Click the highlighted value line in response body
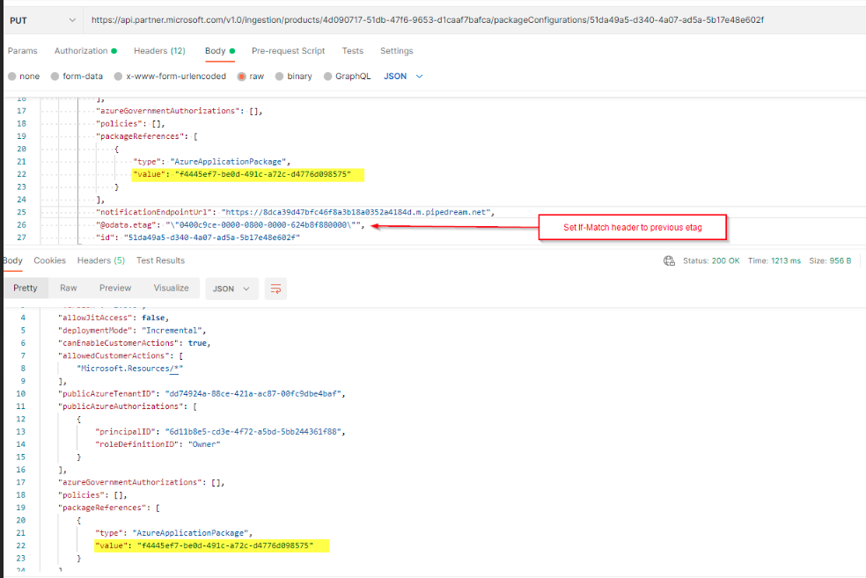Image resolution: width=866 pixels, height=578 pixels. [x=211, y=545]
